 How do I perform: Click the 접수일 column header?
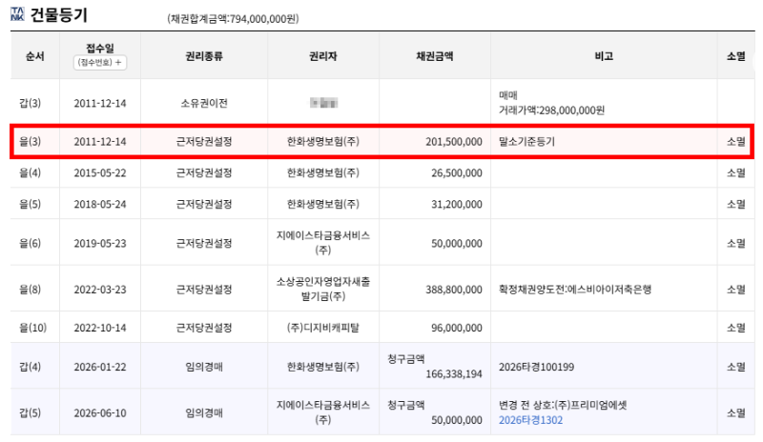[100, 48]
